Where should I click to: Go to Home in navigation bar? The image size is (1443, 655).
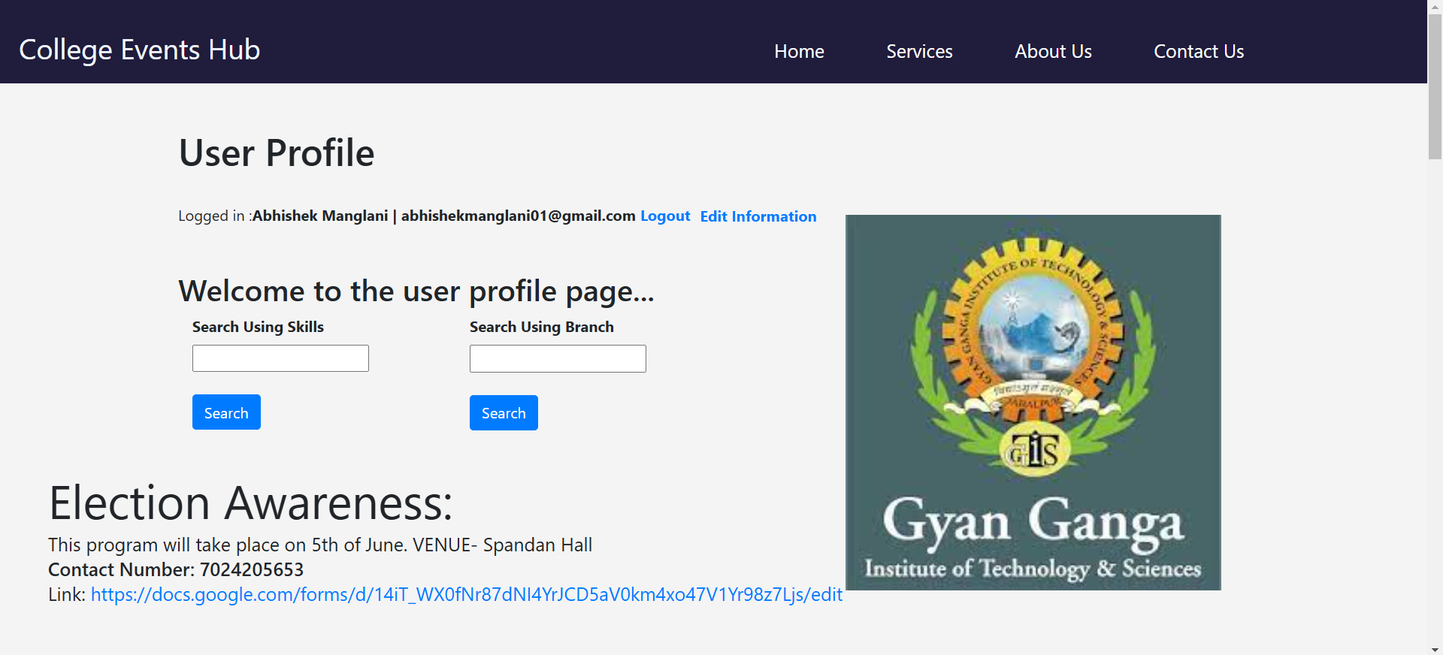(x=799, y=51)
